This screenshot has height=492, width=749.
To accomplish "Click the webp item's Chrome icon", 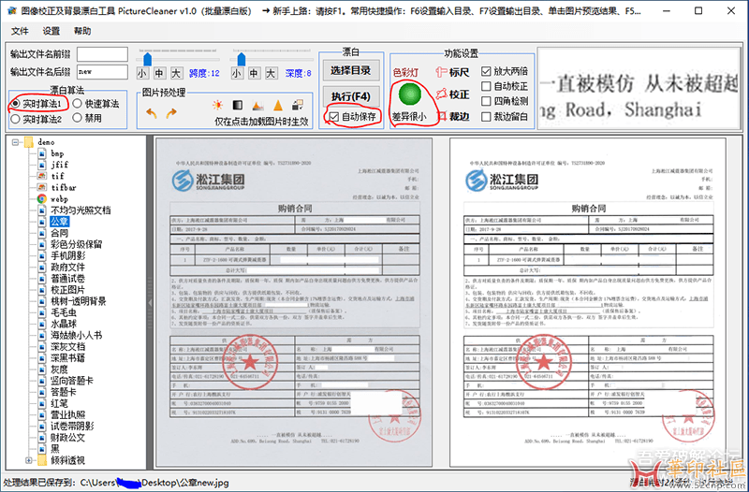I will pos(42,199).
